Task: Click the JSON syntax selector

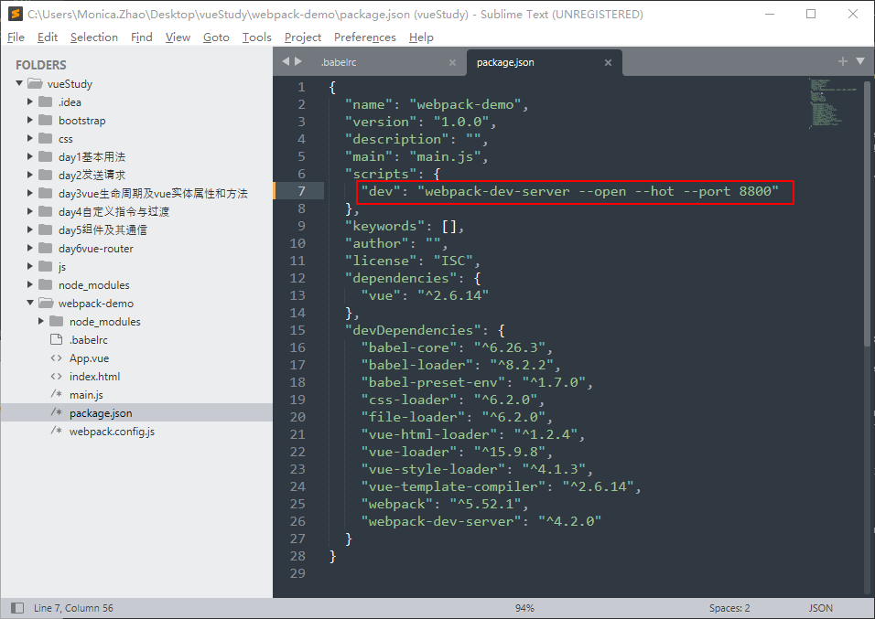Action: tap(821, 608)
